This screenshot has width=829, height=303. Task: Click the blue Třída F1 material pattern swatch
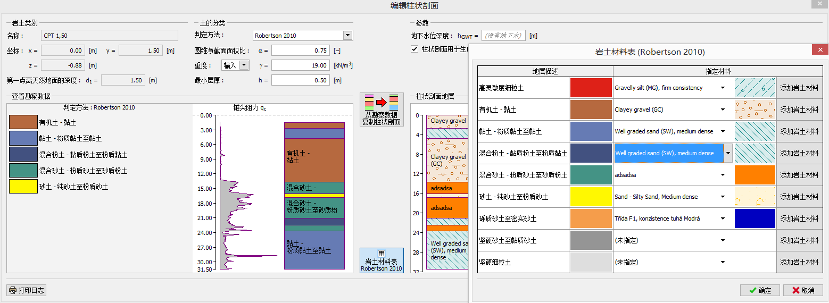pyautogui.click(x=755, y=218)
